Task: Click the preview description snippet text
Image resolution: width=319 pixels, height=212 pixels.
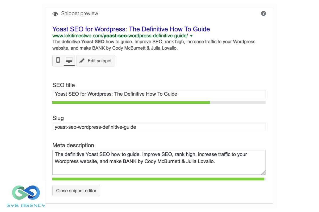Action: (154, 45)
